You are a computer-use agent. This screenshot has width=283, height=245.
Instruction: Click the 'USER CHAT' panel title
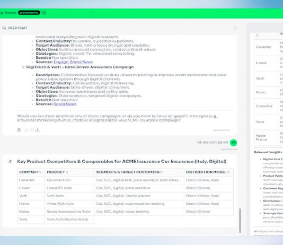[x=17, y=28]
